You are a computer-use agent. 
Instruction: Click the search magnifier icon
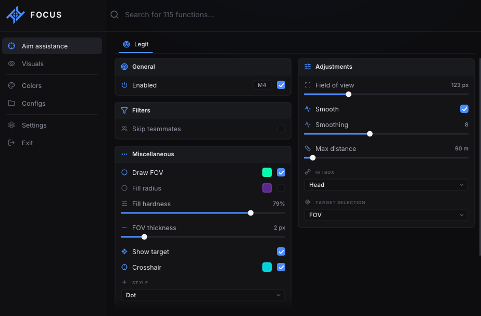tap(115, 15)
